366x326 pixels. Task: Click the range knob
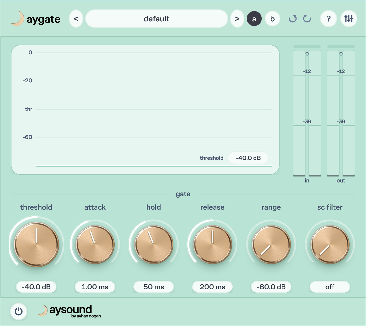271,244
